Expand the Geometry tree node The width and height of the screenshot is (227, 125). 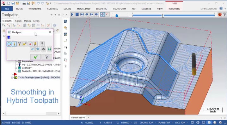[x=15, y=68]
